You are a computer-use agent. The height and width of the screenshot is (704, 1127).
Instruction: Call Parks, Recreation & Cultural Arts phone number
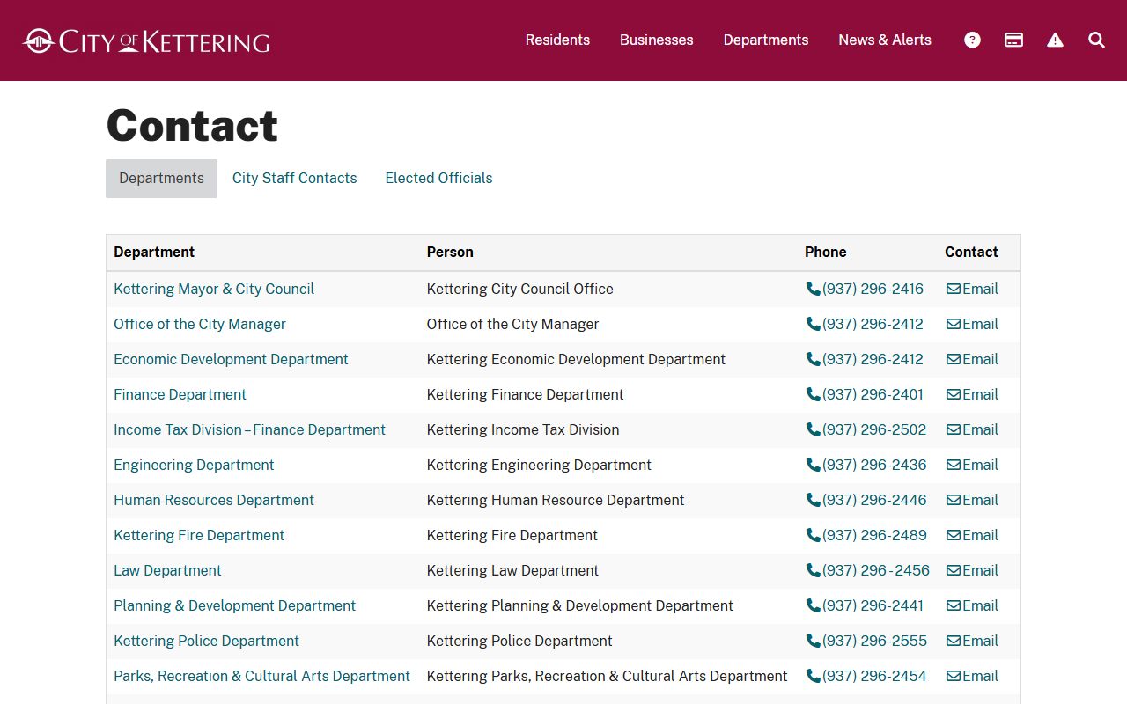[x=866, y=676]
